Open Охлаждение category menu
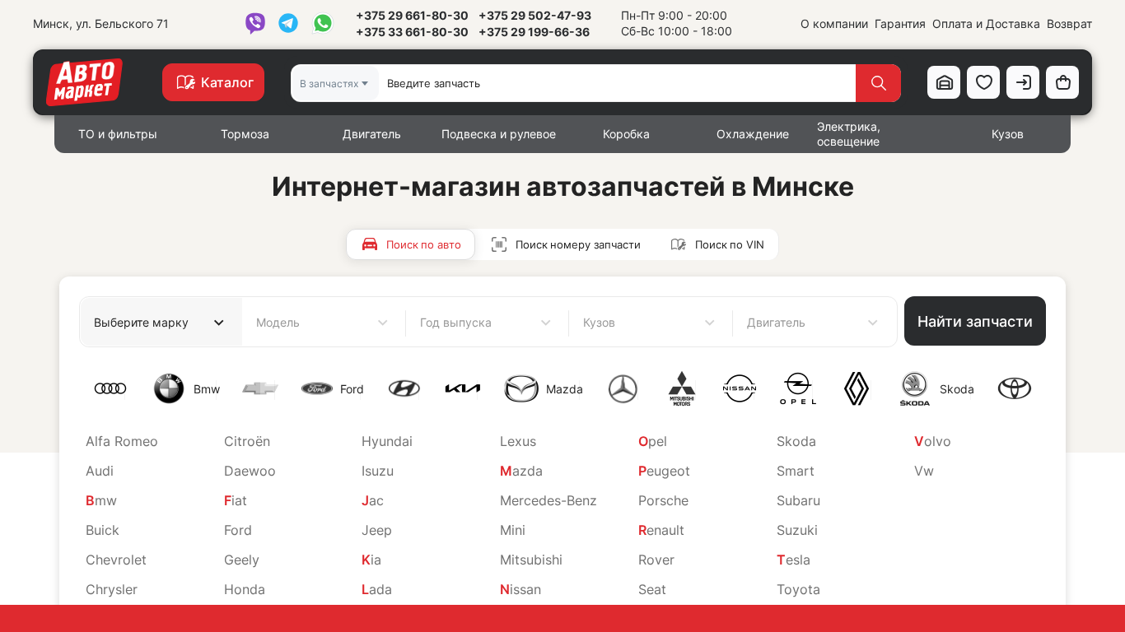This screenshot has width=1125, height=632. click(x=753, y=134)
